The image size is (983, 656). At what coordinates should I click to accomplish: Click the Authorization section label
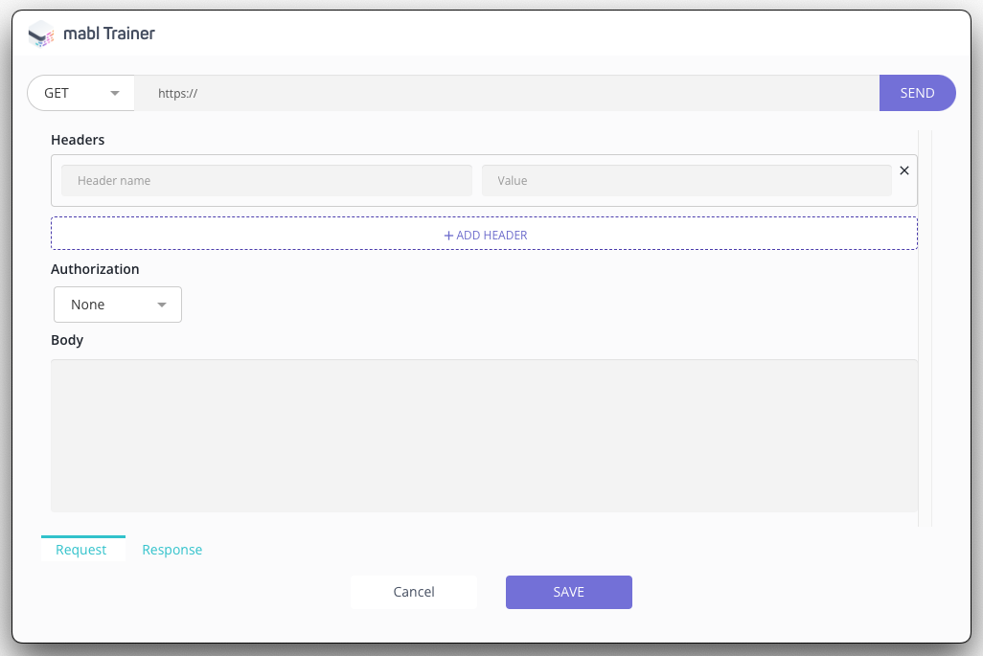coord(95,269)
